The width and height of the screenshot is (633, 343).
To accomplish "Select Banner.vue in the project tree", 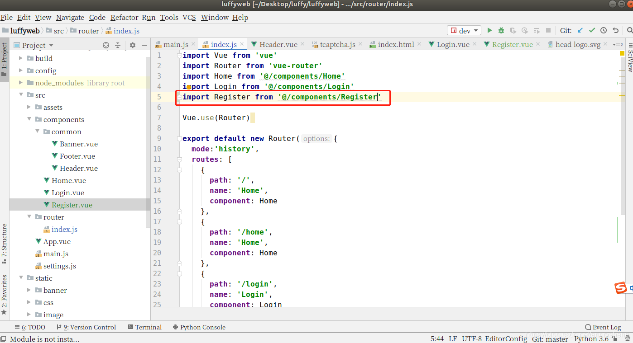I will tap(79, 144).
